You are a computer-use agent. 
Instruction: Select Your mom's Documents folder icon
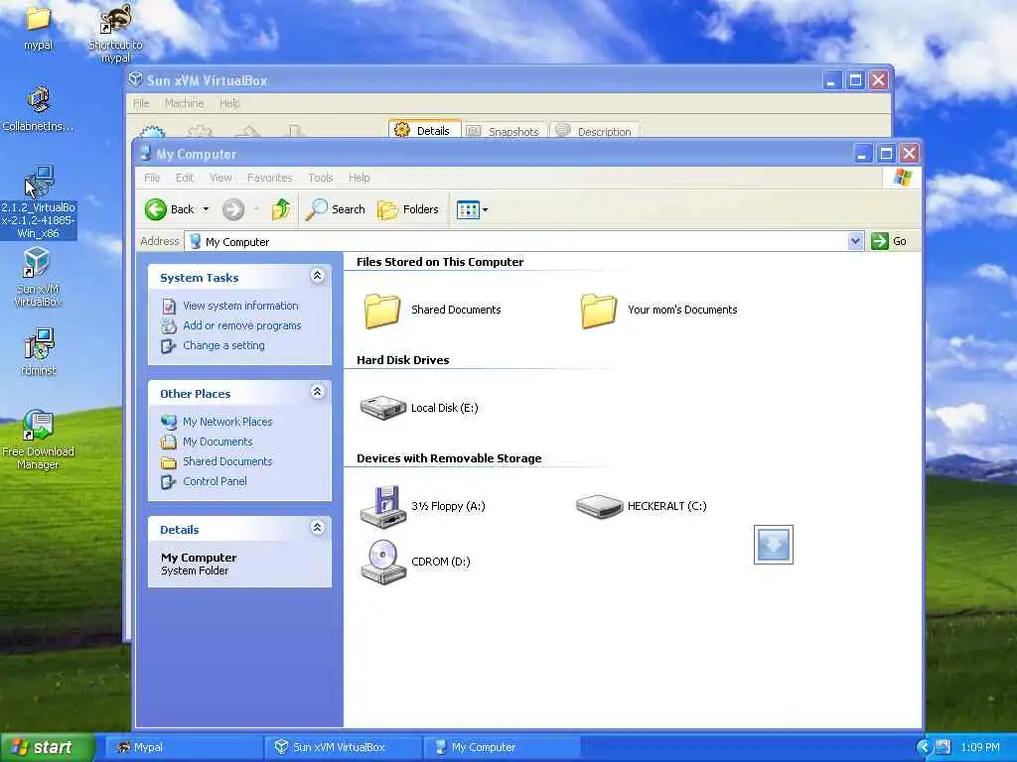599,311
